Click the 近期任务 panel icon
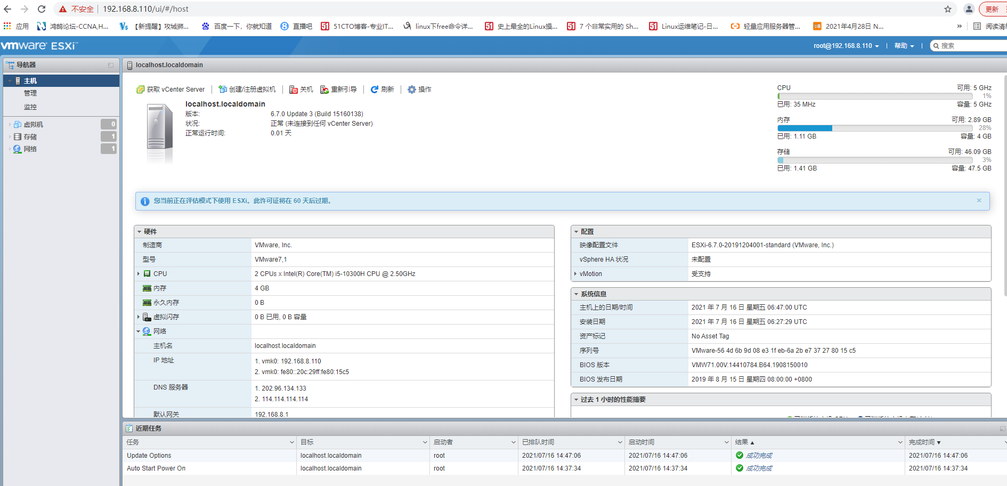 (129, 428)
